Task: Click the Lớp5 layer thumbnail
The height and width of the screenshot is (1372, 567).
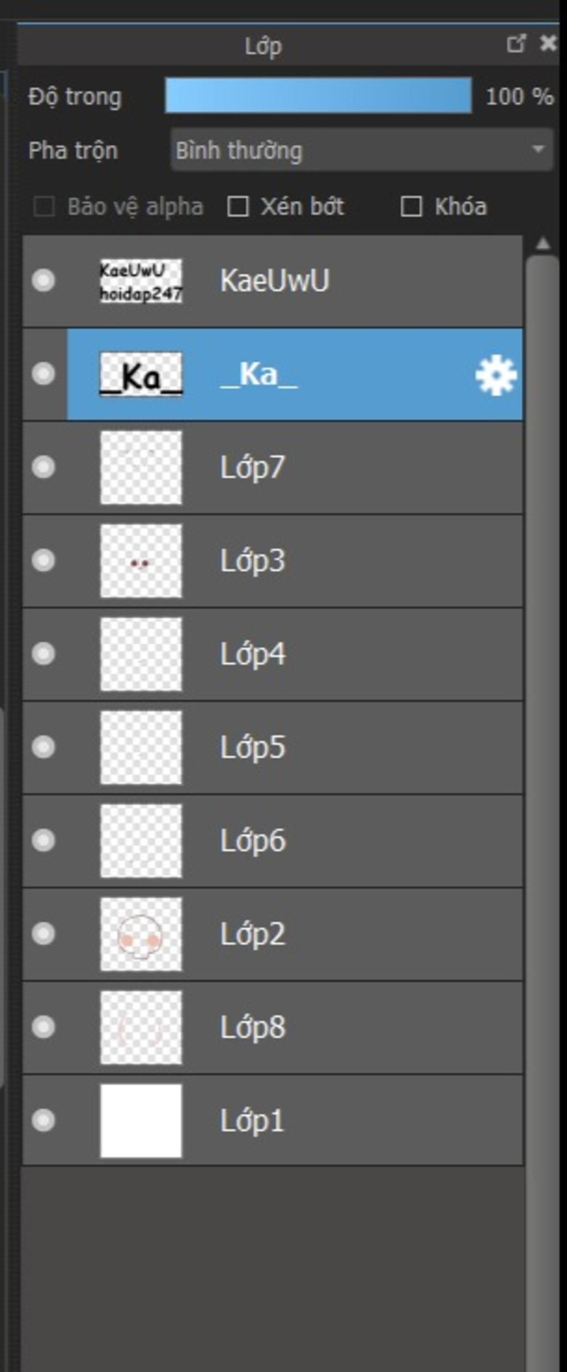Action: [141, 748]
